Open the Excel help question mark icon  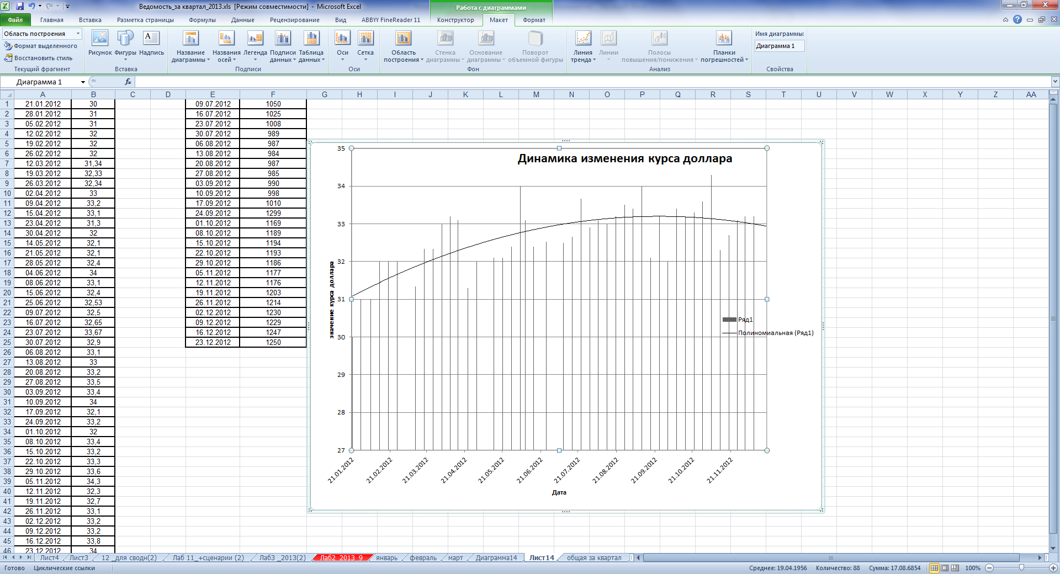pos(1017,19)
